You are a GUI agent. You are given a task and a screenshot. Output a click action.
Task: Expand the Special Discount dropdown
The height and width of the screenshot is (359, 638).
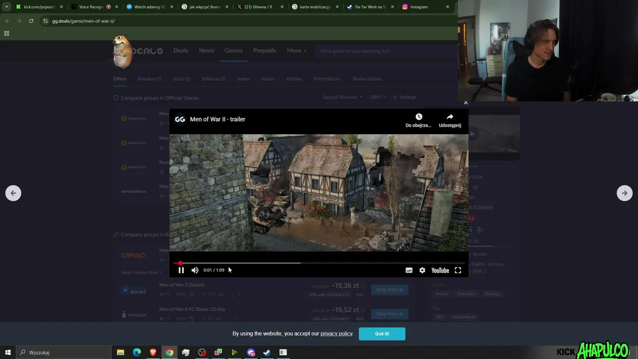point(342,97)
